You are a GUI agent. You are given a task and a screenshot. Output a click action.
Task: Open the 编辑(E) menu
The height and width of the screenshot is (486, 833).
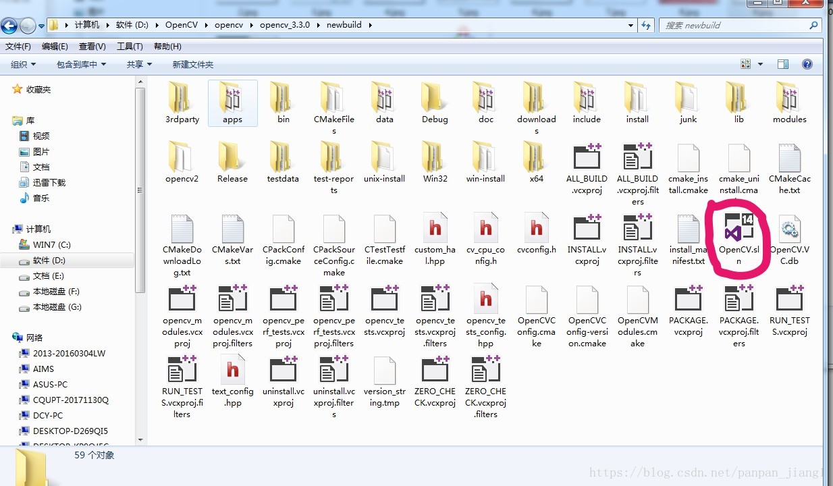point(55,47)
